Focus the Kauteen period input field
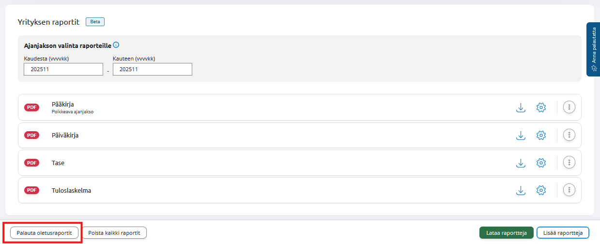This screenshot has width=600, height=244. (x=153, y=69)
